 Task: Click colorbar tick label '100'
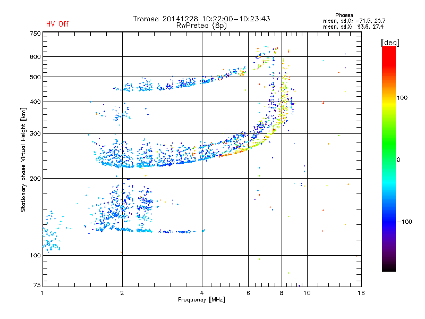pos(402,98)
